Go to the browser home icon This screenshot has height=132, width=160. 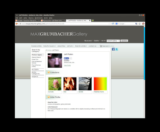click(143, 24)
